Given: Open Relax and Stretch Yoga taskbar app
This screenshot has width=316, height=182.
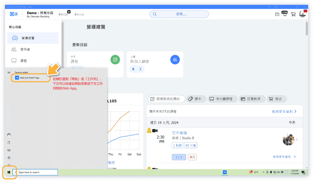Looking at the screenshot, I should pyautogui.click(x=225, y=172).
